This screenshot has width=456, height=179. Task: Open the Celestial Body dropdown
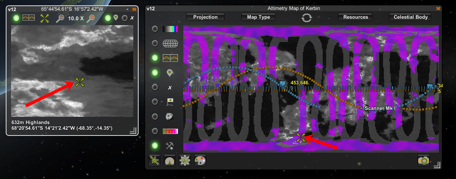pyautogui.click(x=410, y=17)
